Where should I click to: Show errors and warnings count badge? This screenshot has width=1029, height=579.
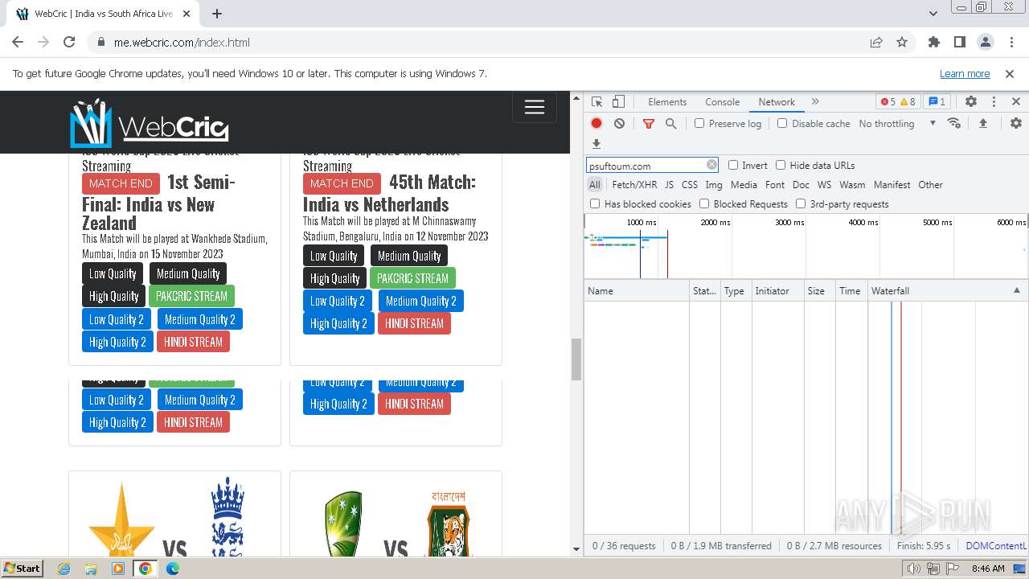click(897, 102)
